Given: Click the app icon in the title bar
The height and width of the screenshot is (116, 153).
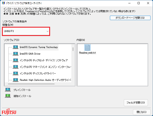Looking at the screenshot, I should coord(3,3).
